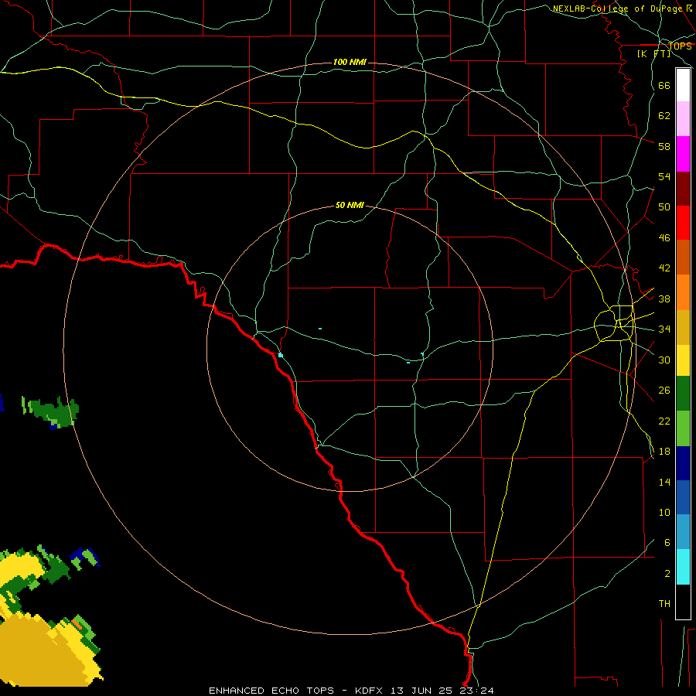
Task: Click the bright red legend swatch
Action: [683, 223]
